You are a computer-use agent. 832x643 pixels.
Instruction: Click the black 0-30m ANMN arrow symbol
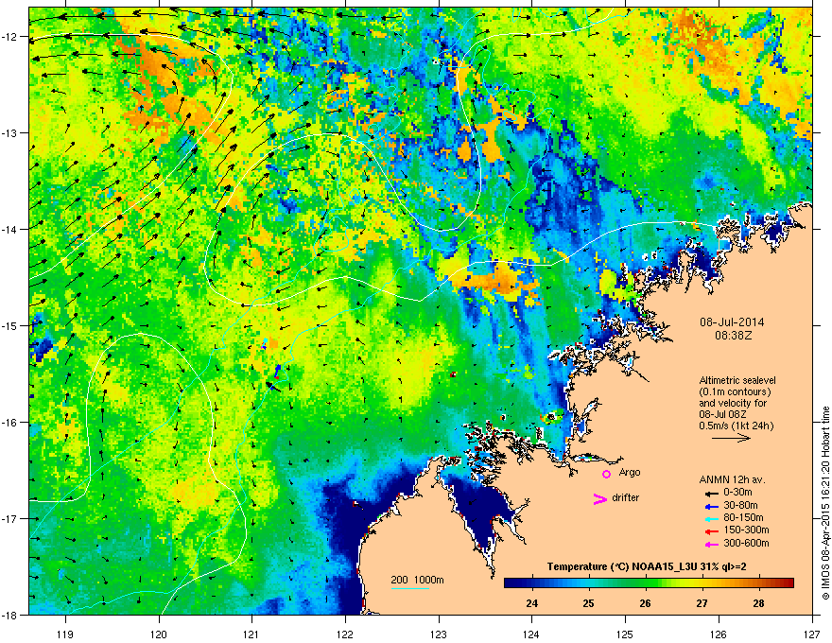pyautogui.click(x=712, y=493)
